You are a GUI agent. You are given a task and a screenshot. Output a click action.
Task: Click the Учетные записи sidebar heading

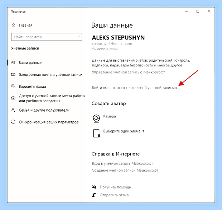pos(25,48)
